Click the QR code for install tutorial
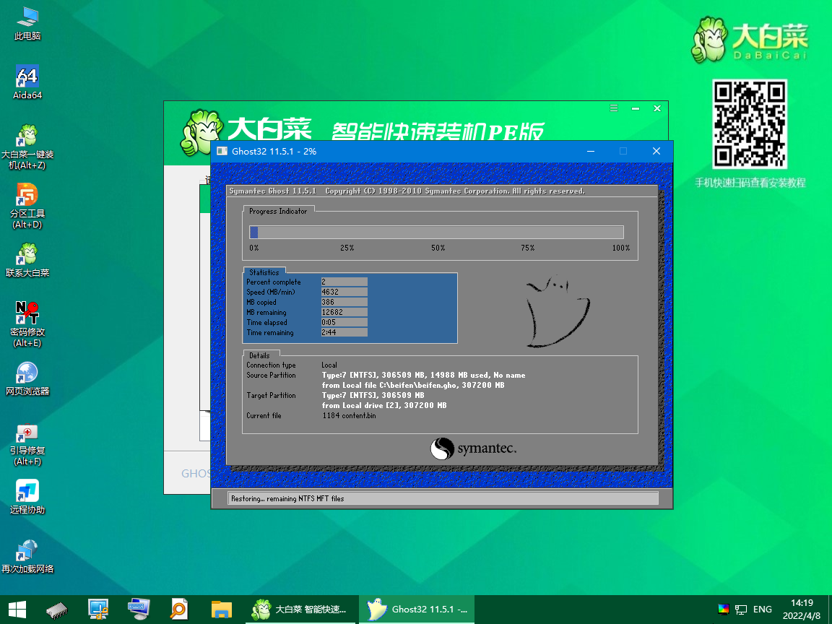Viewport: 832px width, 624px height. 749,123
